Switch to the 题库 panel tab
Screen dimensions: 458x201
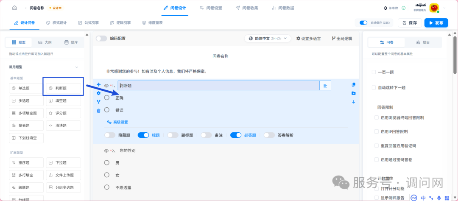pos(71,42)
